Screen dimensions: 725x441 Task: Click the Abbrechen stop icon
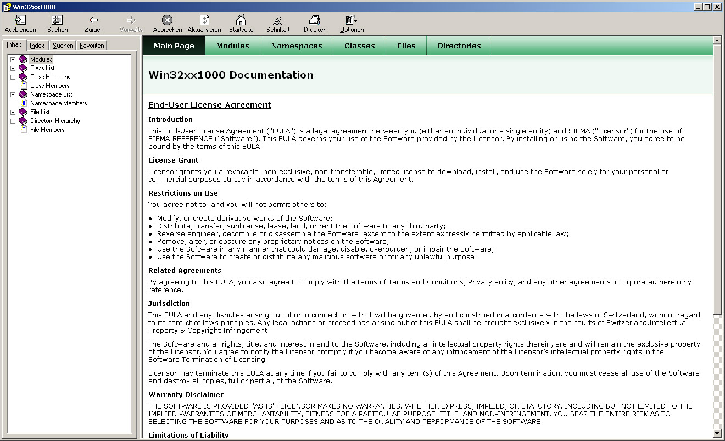[x=167, y=20]
